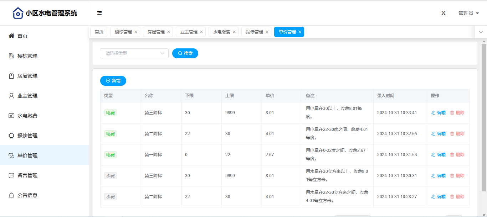Close the 楼栋管理 tab
The width and height of the screenshot is (487, 217).
coord(136,32)
